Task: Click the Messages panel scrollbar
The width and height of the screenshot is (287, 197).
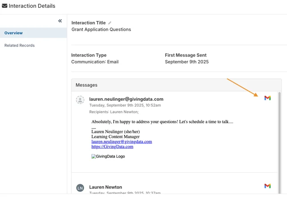Action: pyautogui.click(x=279, y=143)
